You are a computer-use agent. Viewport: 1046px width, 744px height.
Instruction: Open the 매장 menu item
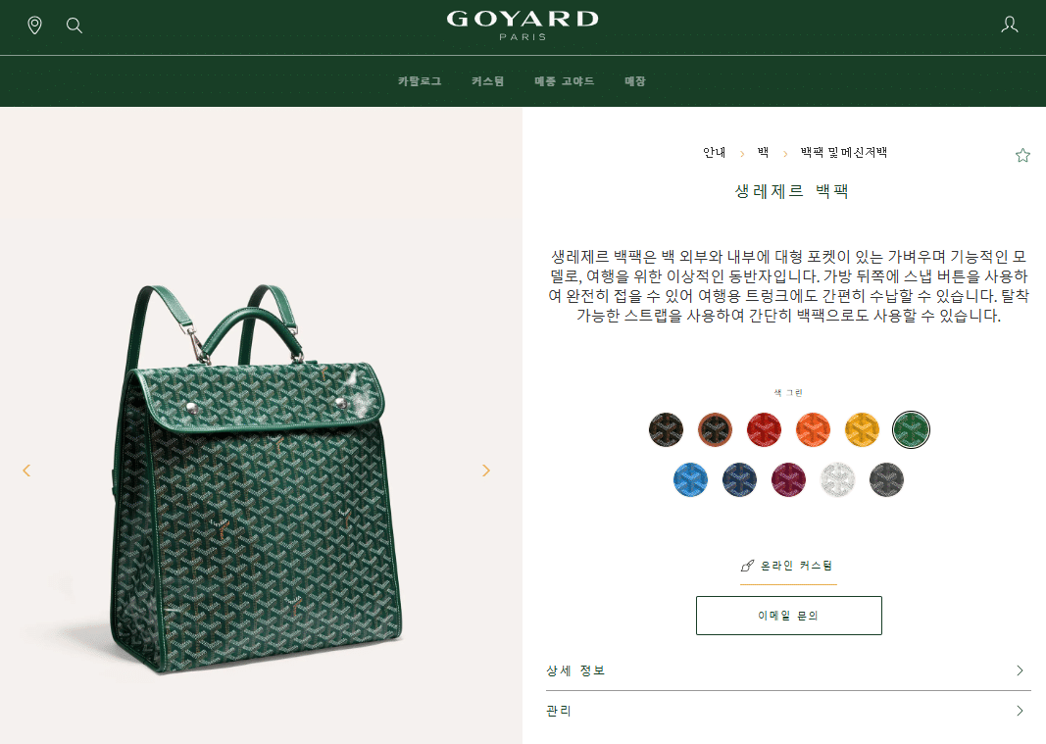(x=635, y=81)
